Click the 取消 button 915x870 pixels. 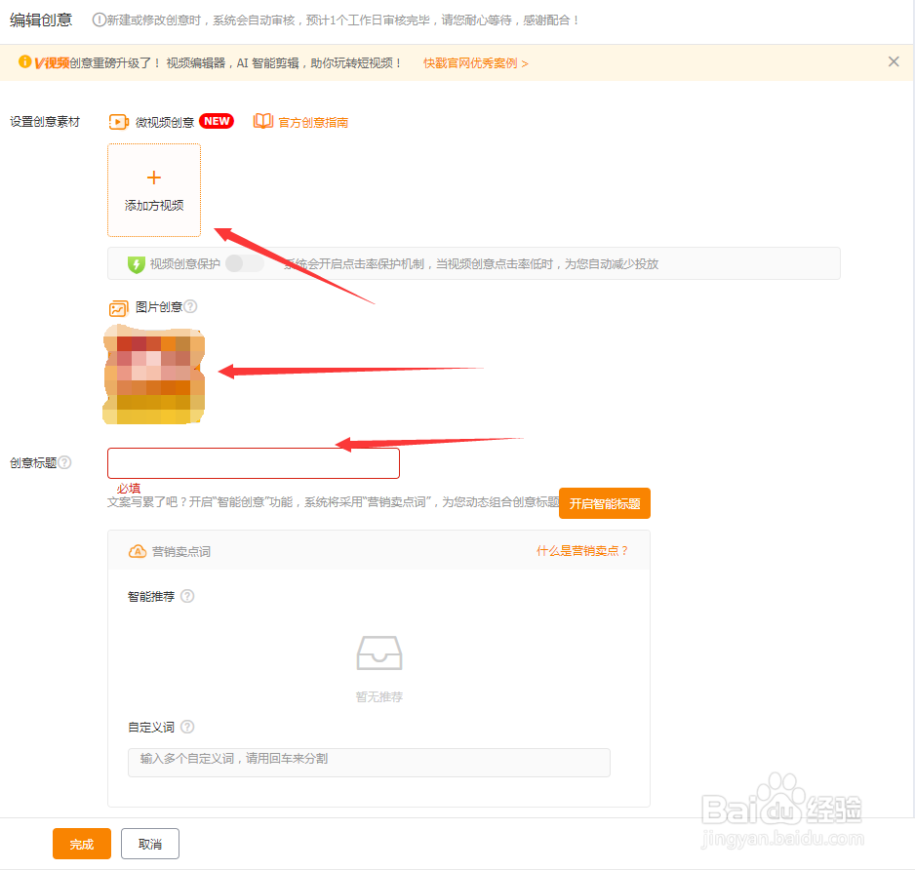(150, 844)
